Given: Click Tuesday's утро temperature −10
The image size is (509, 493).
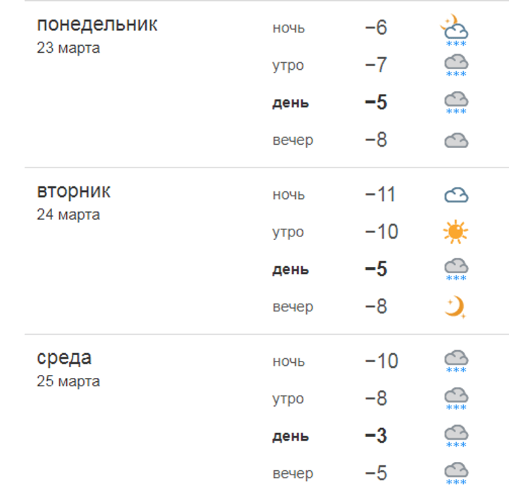Looking at the screenshot, I should [x=382, y=232].
